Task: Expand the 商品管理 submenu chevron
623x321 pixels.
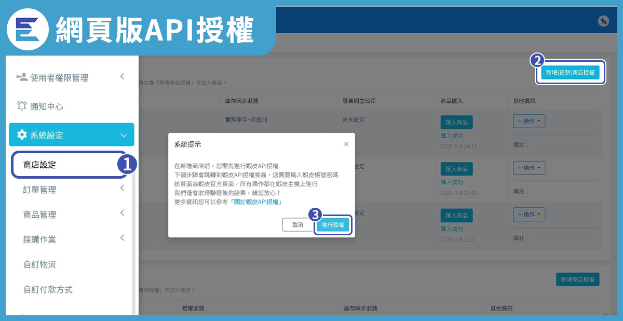Action: click(123, 213)
